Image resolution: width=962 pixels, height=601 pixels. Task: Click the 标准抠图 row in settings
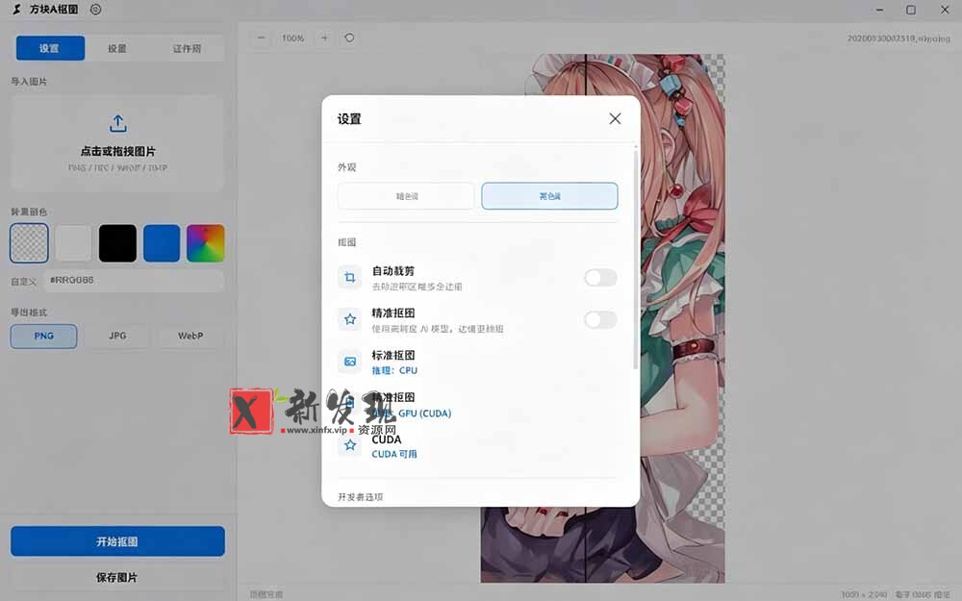pyautogui.click(x=477, y=362)
